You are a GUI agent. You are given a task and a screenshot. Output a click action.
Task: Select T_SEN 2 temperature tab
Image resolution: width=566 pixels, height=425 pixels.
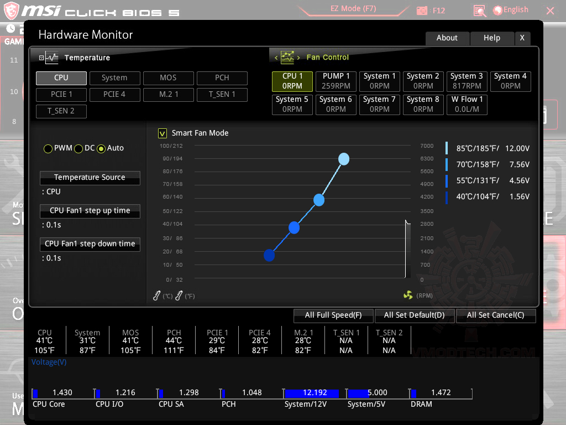coord(61,111)
